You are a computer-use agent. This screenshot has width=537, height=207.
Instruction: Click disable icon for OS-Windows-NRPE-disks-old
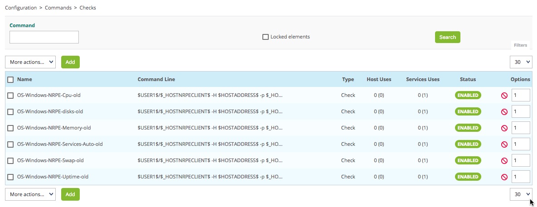504,112
